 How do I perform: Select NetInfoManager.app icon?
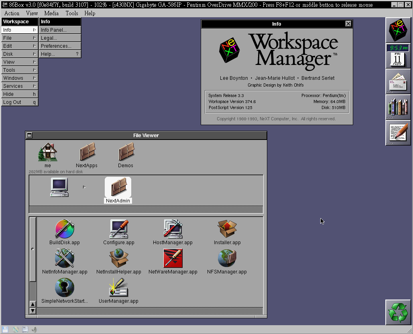coord(65,258)
